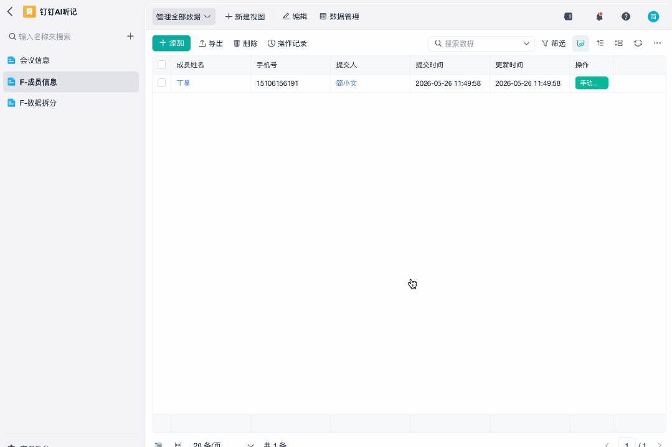Click the search magnifier in sidebar
The image size is (672, 447).
(12, 36)
